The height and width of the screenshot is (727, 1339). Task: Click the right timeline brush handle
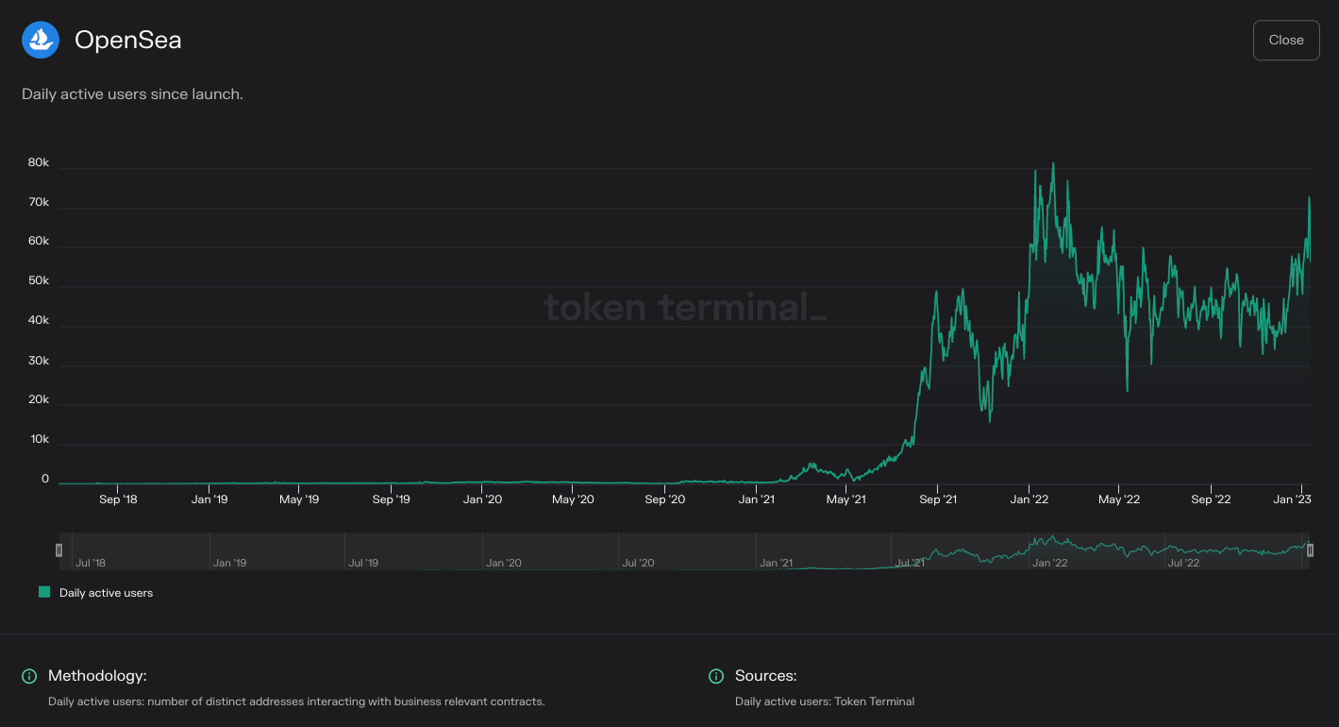(x=1311, y=549)
